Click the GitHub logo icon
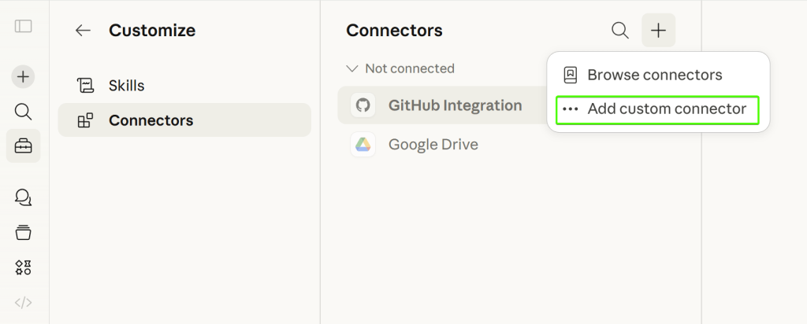This screenshot has width=807, height=324. tap(363, 105)
